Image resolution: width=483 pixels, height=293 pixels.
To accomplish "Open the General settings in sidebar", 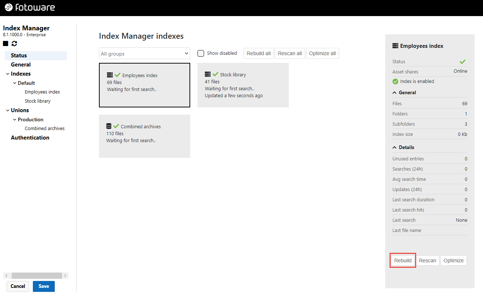I will tap(21, 65).
